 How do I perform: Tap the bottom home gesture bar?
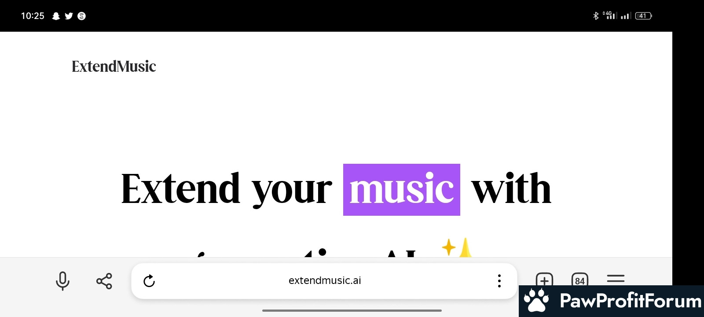[352, 310]
